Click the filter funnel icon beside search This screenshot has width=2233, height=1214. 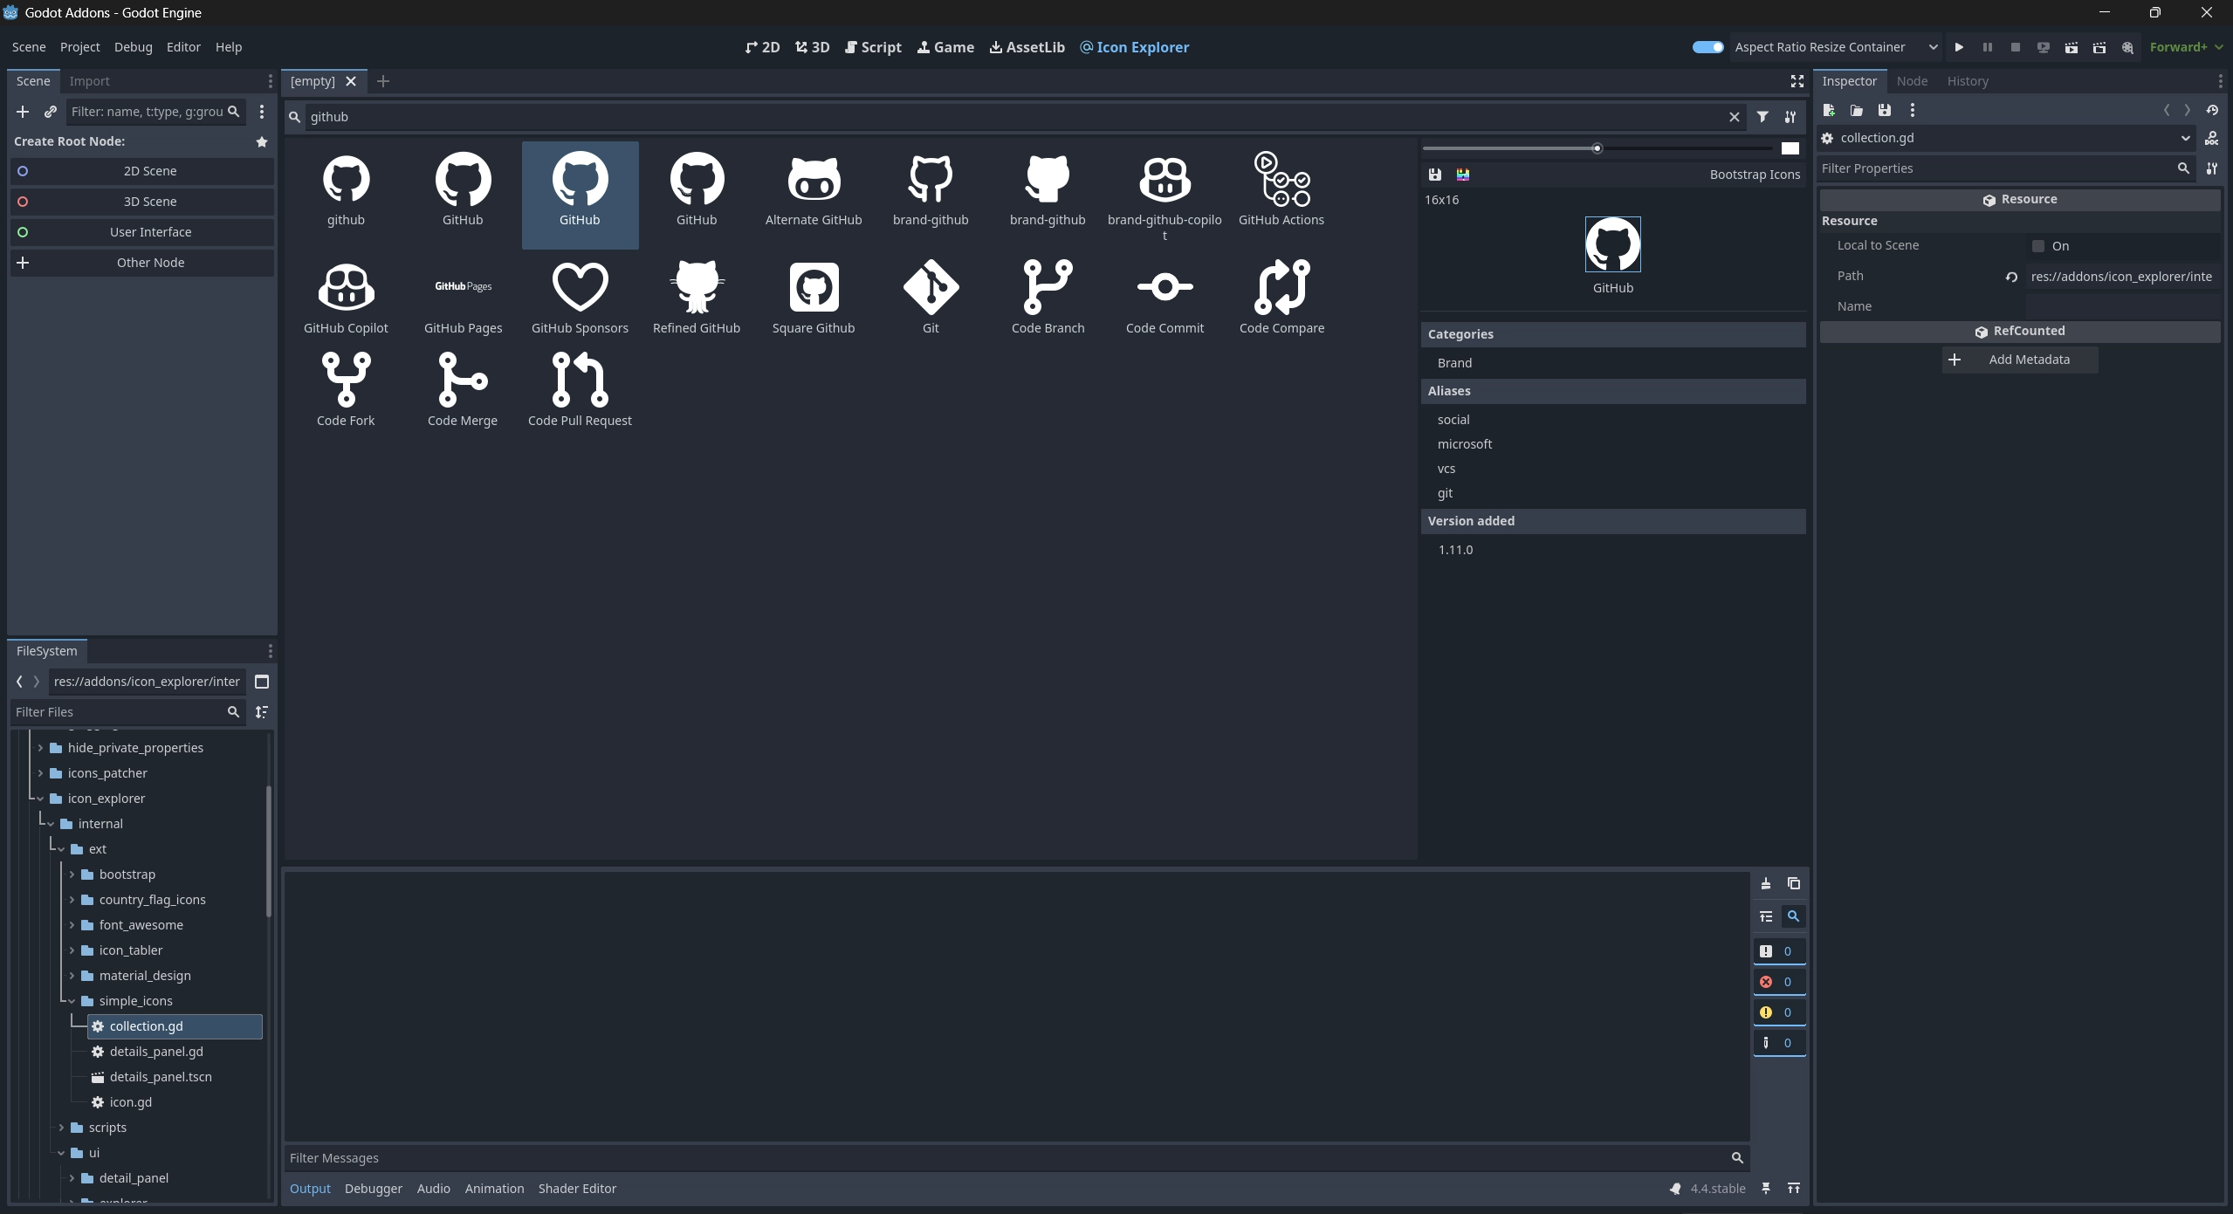(1762, 117)
